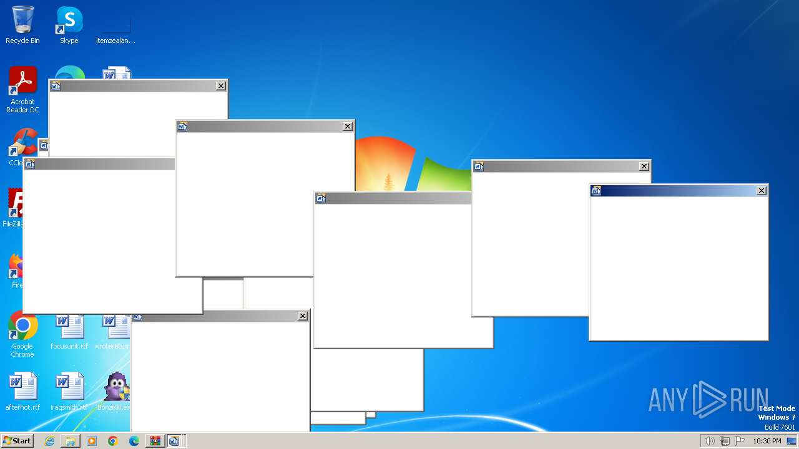Click the Word icon in blue title bar
This screenshot has height=449, width=799.
pos(596,191)
